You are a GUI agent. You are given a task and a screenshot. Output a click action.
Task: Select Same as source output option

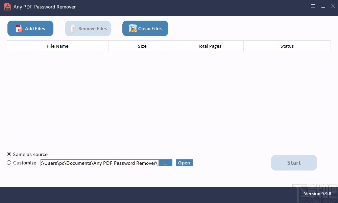(9, 154)
